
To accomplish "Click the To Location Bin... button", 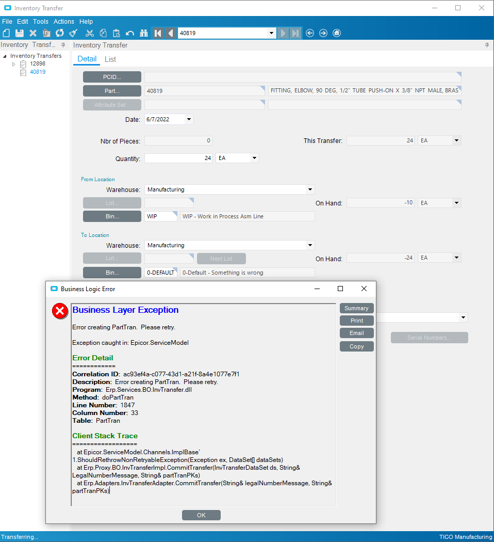I will (112, 273).
